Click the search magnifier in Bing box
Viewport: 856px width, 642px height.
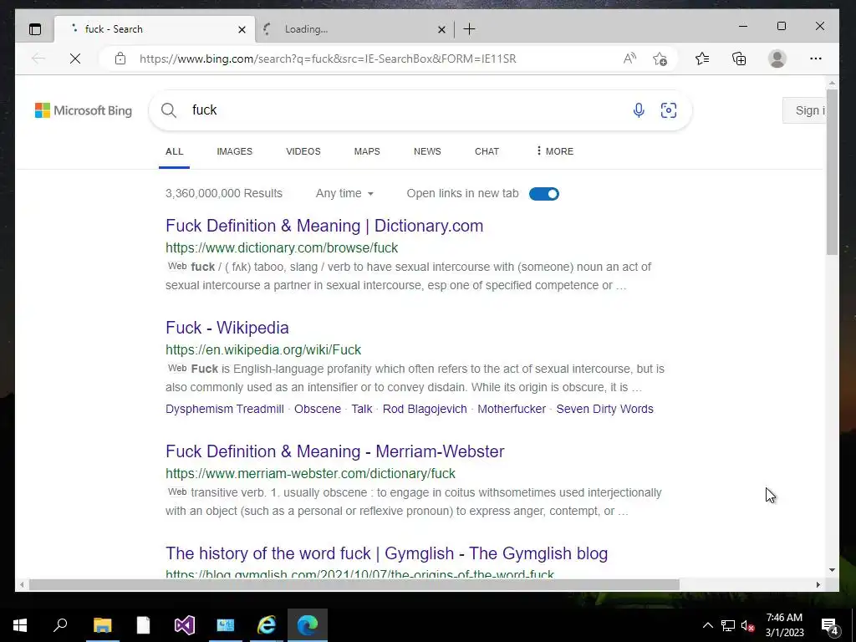coord(169,110)
